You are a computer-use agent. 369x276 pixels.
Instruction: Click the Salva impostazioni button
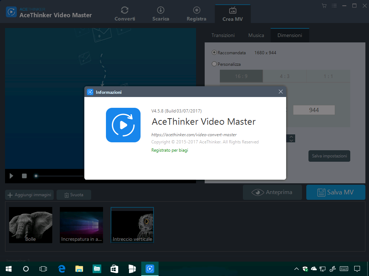click(x=329, y=156)
